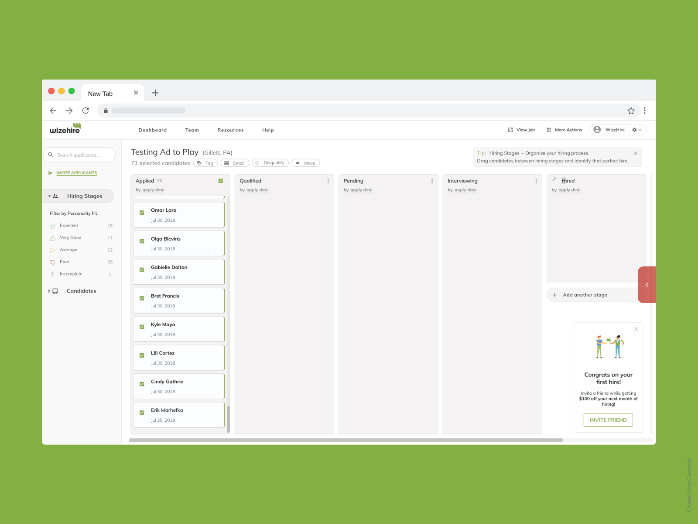Change Pending column sort by apply date
This screenshot has height=524, width=698.
(362, 190)
